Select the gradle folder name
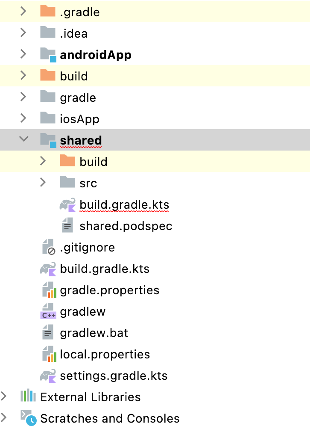Image resolution: width=310 pixels, height=438 pixels. point(78,98)
